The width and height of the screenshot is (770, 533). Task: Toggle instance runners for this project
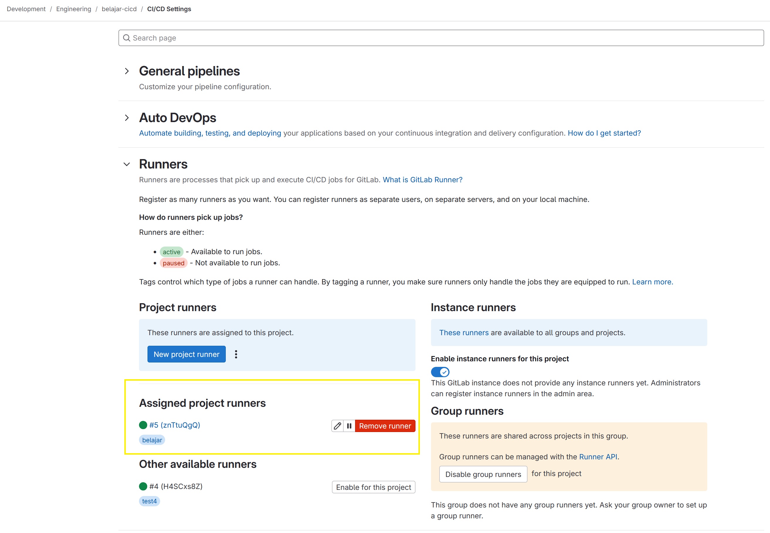pyautogui.click(x=440, y=372)
